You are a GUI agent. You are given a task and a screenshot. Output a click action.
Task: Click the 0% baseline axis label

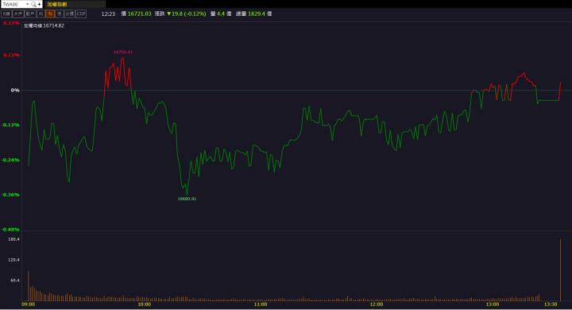point(15,90)
